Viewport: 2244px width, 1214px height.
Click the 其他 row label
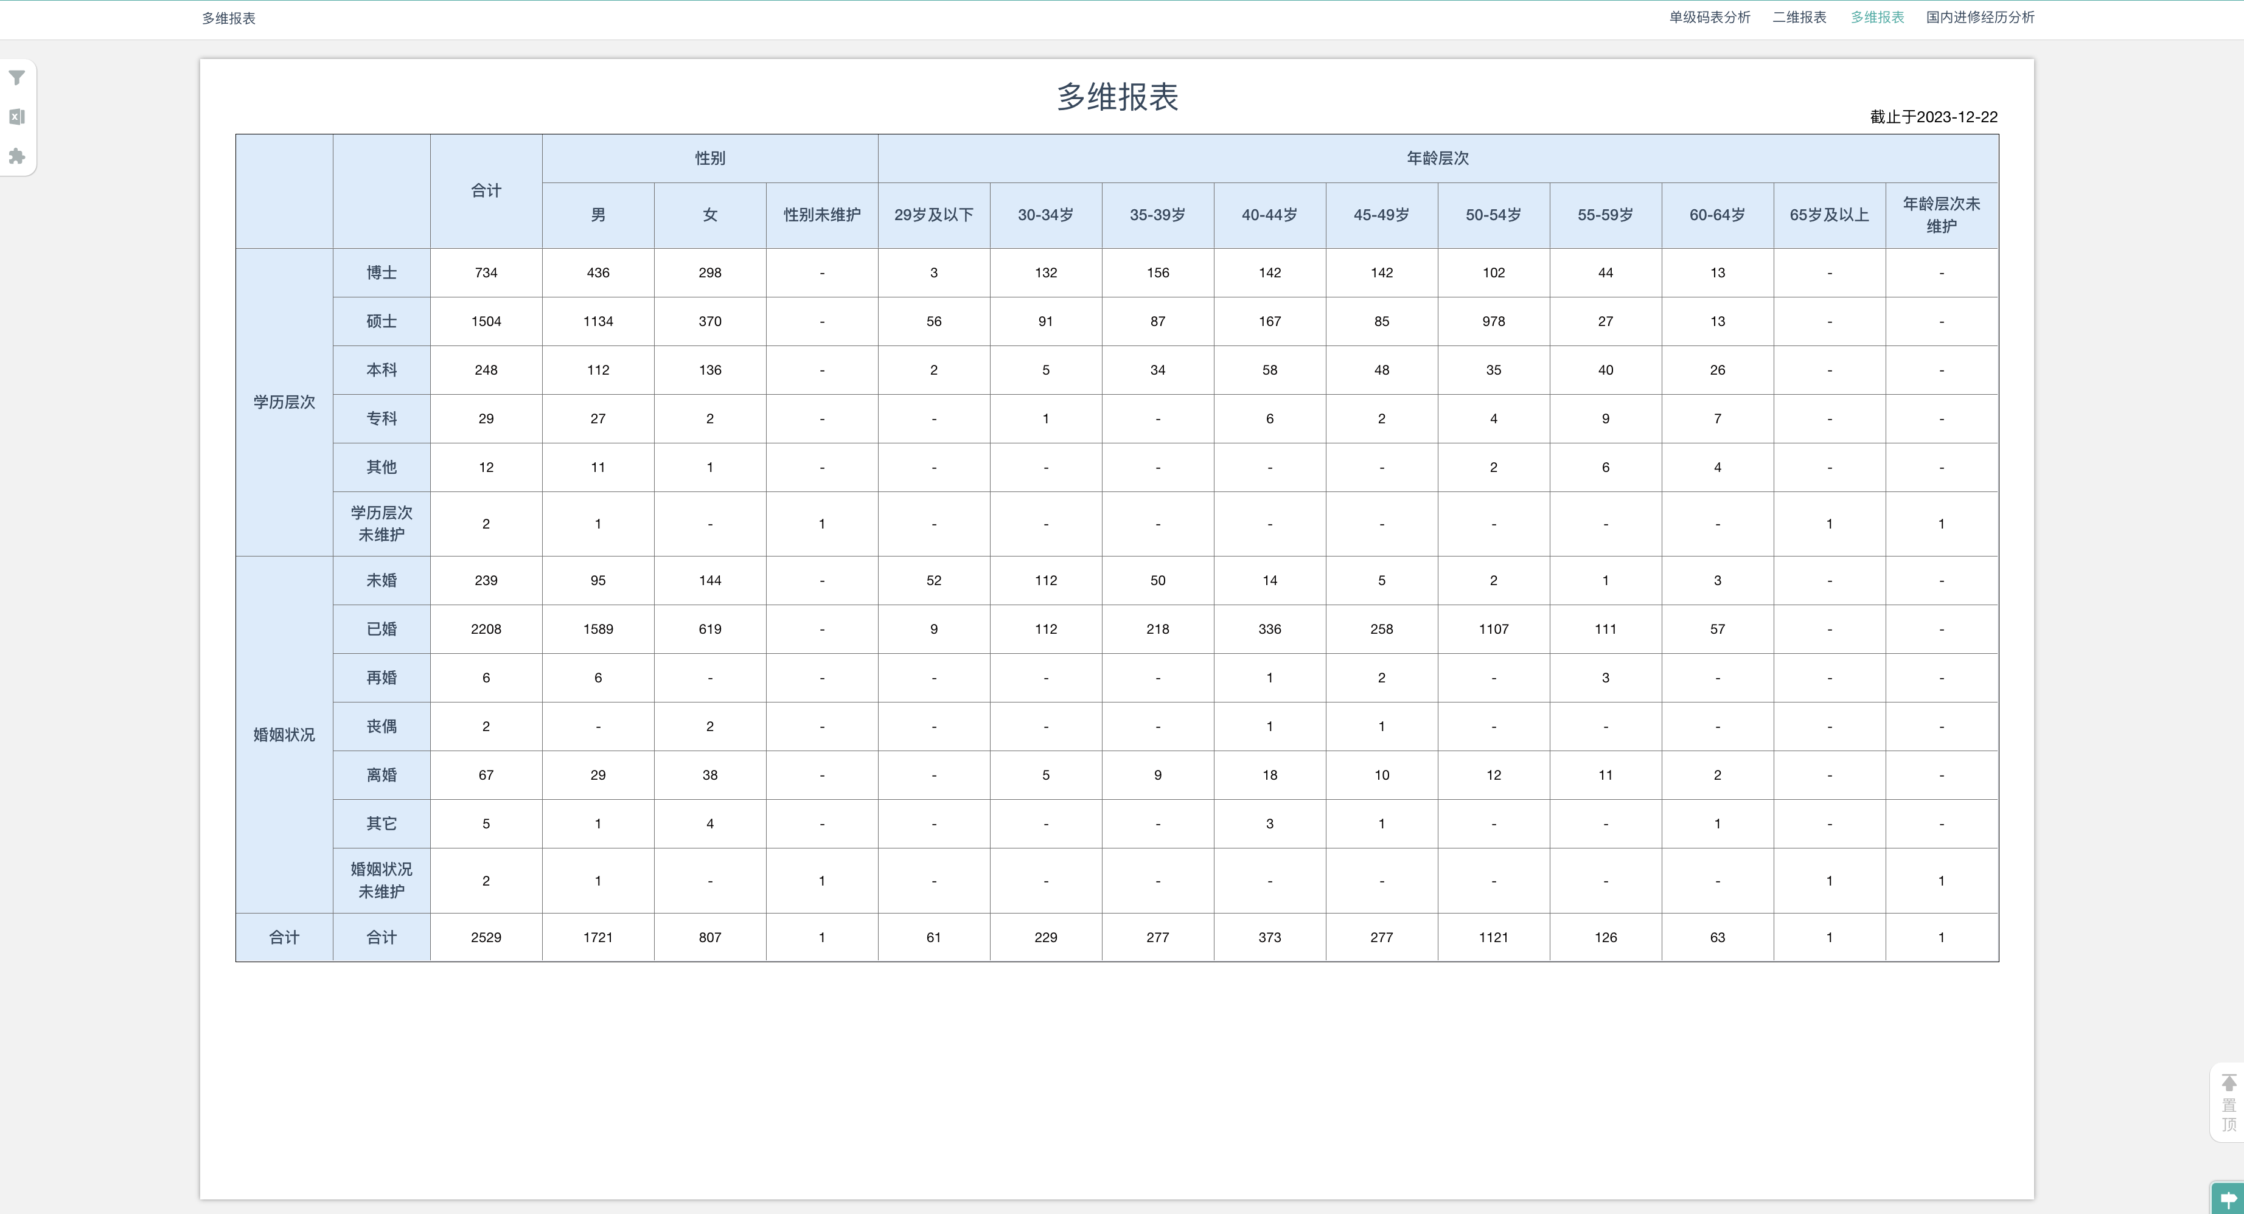382,468
